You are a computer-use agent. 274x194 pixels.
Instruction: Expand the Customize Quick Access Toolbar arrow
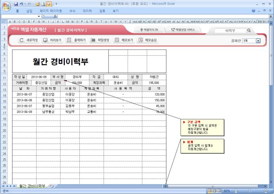point(56,4)
